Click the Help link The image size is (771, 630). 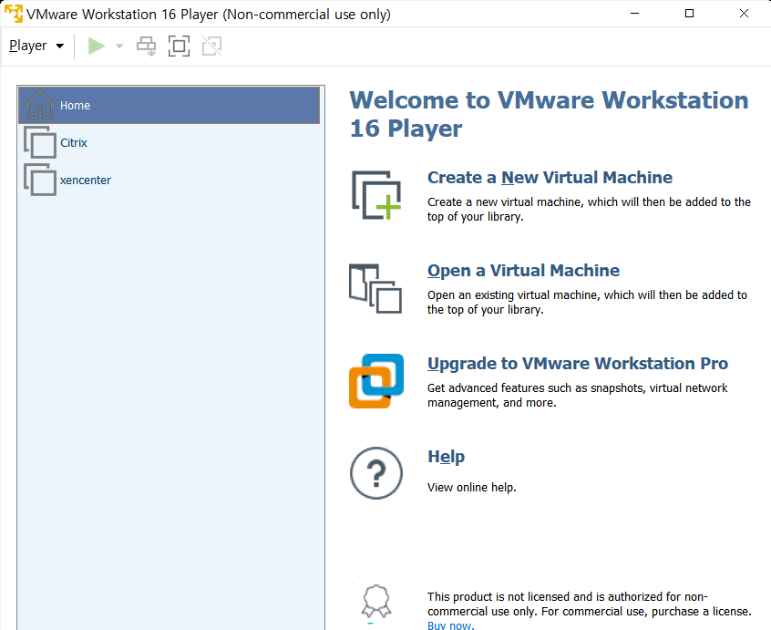[x=446, y=457]
